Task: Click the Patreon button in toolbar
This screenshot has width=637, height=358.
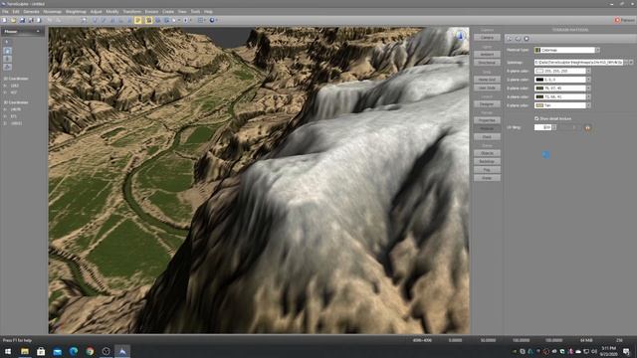Action: click(x=625, y=20)
